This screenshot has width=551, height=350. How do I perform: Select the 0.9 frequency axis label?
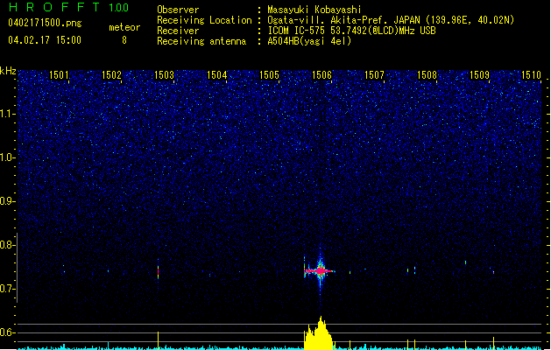[8, 201]
